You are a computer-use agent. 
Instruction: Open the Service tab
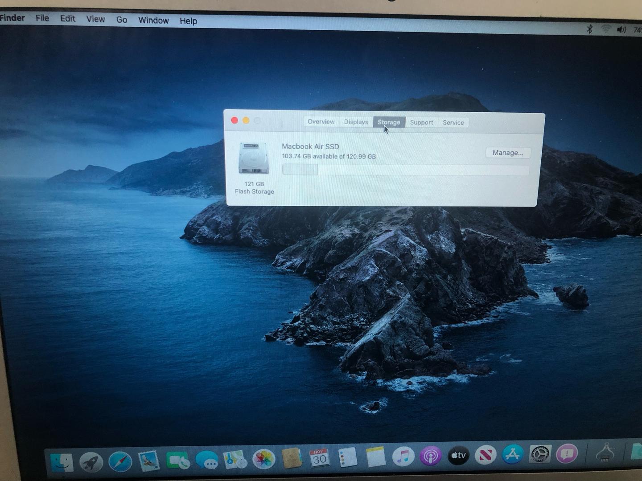(x=453, y=122)
